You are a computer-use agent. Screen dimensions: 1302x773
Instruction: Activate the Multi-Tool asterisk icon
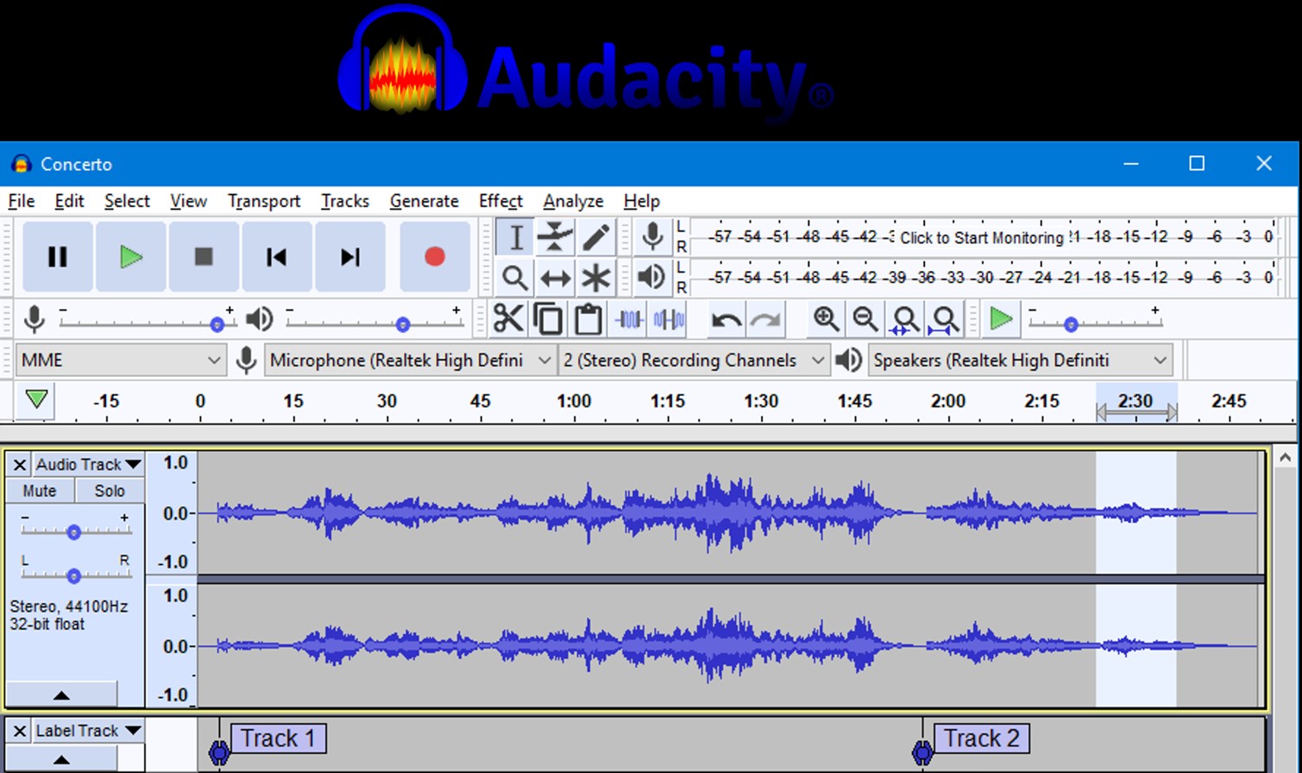[x=595, y=278]
